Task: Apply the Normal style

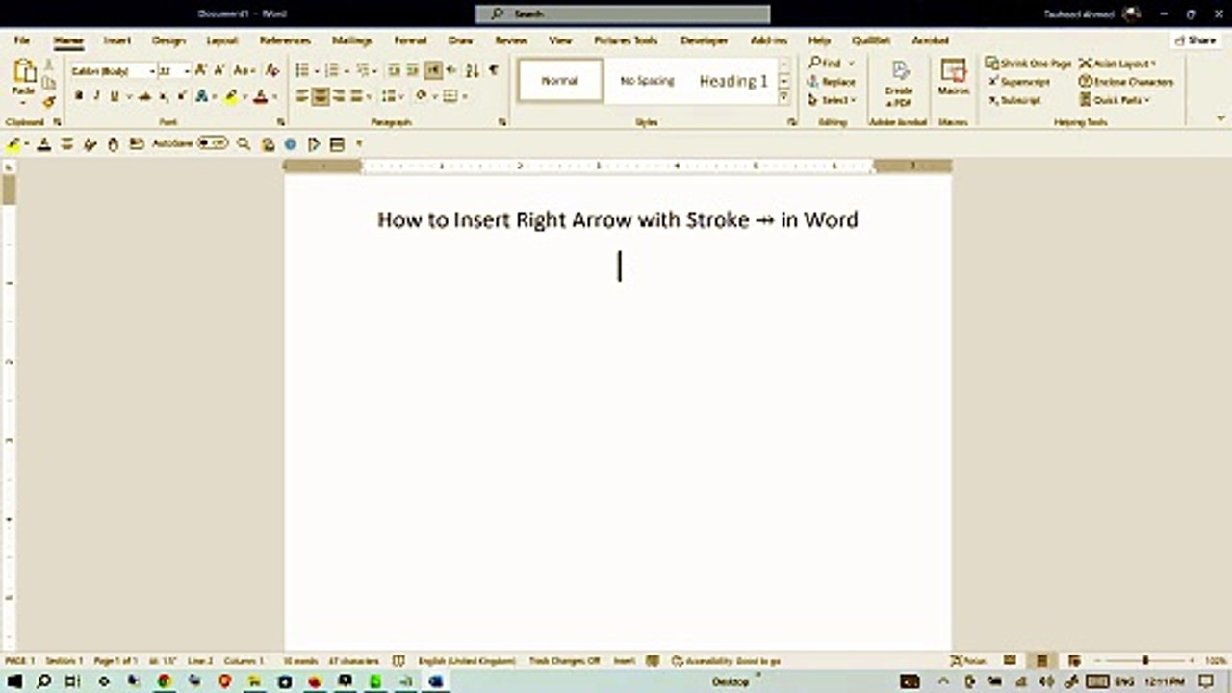Action: click(x=560, y=81)
